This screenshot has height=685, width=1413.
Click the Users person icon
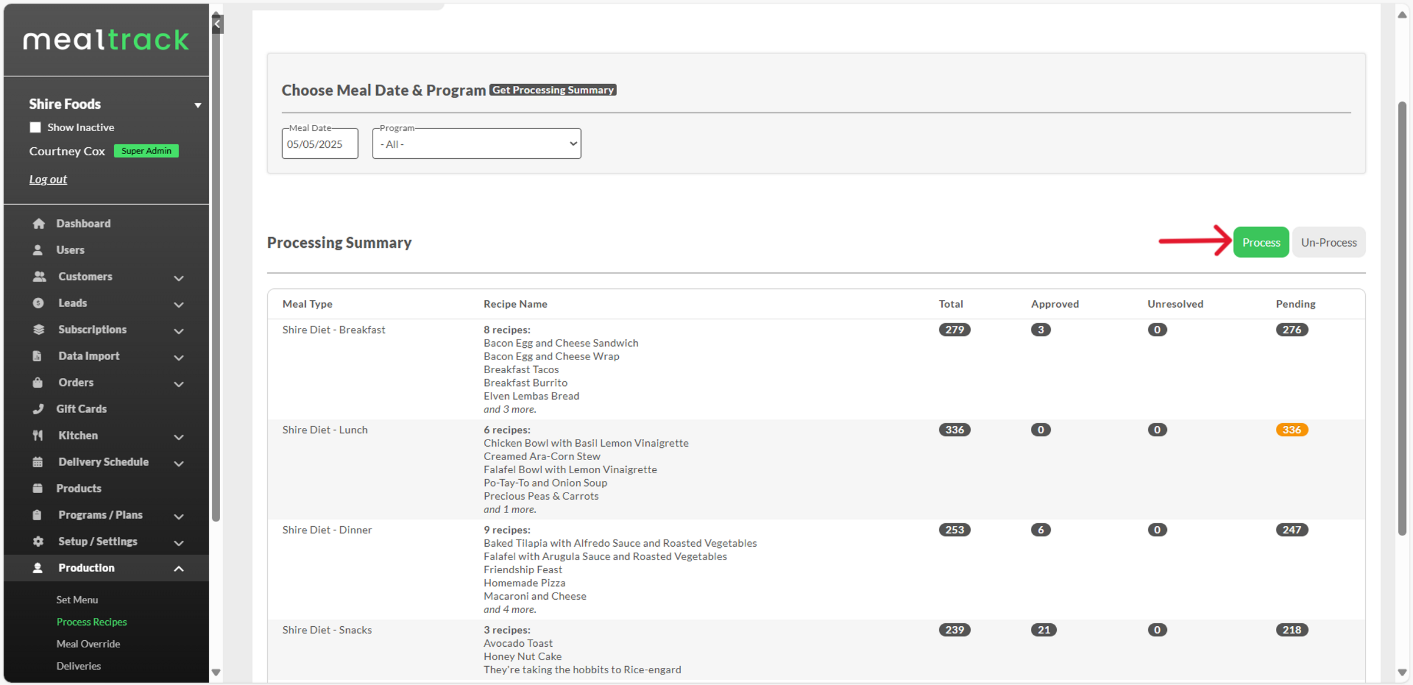pos(38,250)
